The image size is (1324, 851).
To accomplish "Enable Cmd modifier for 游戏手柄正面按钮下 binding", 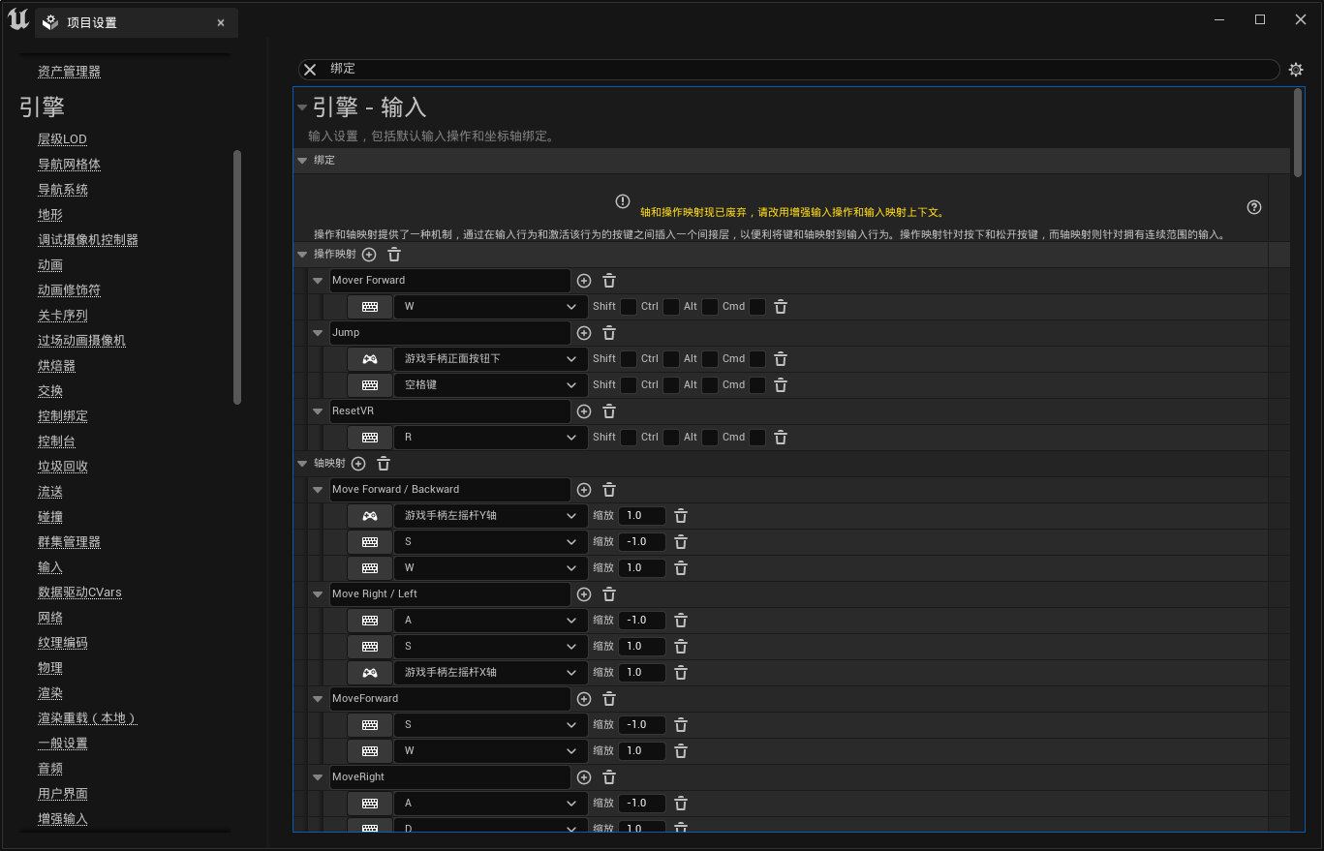I will pos(757,359).
